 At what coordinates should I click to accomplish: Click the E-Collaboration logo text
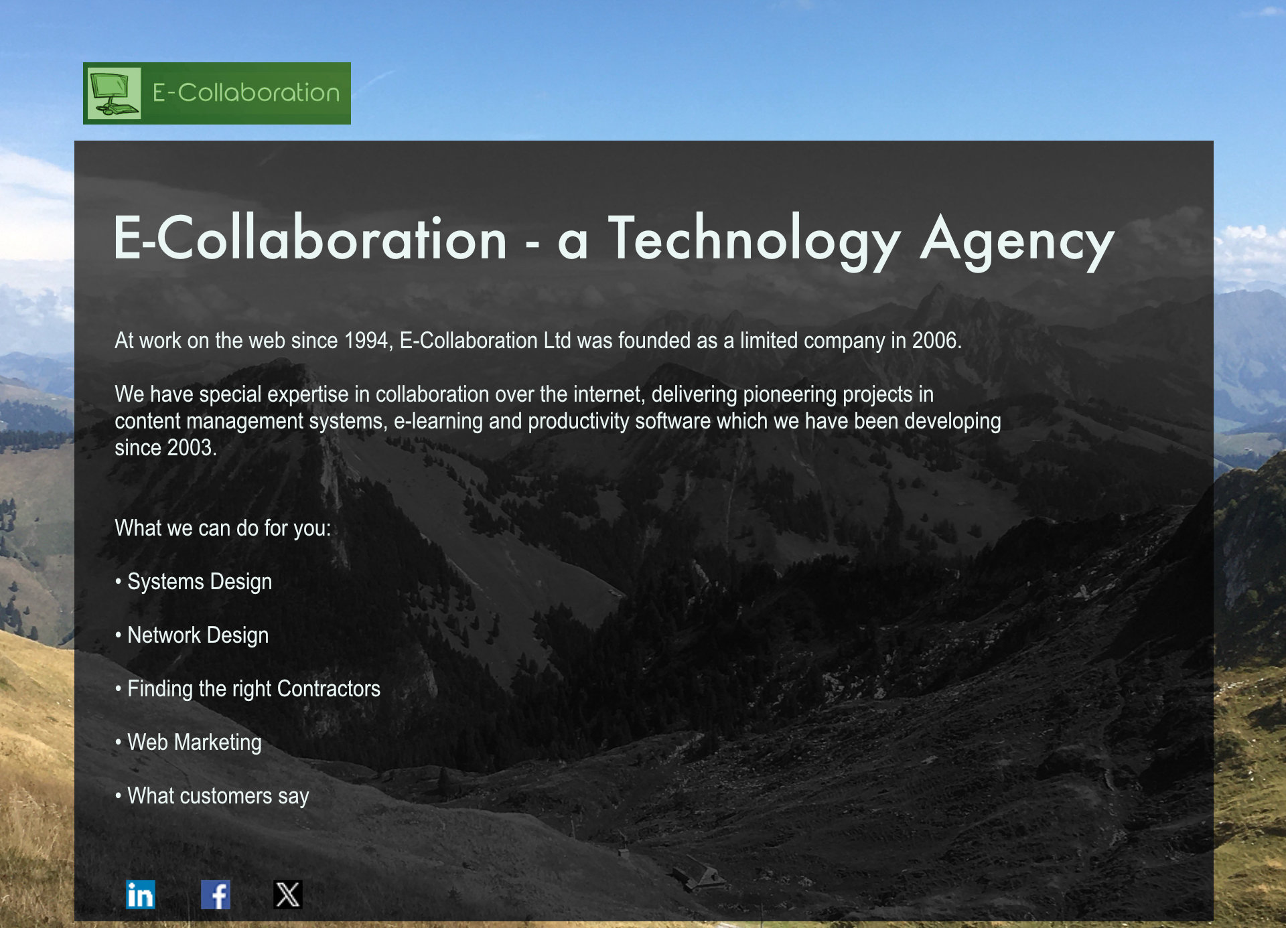(246, 93)
